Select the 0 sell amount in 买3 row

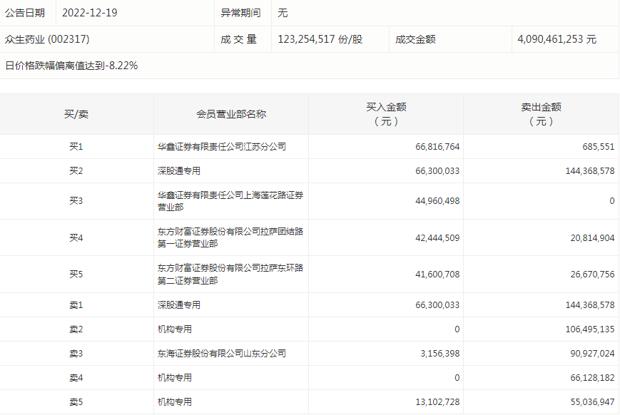click(x=612, y=201)
